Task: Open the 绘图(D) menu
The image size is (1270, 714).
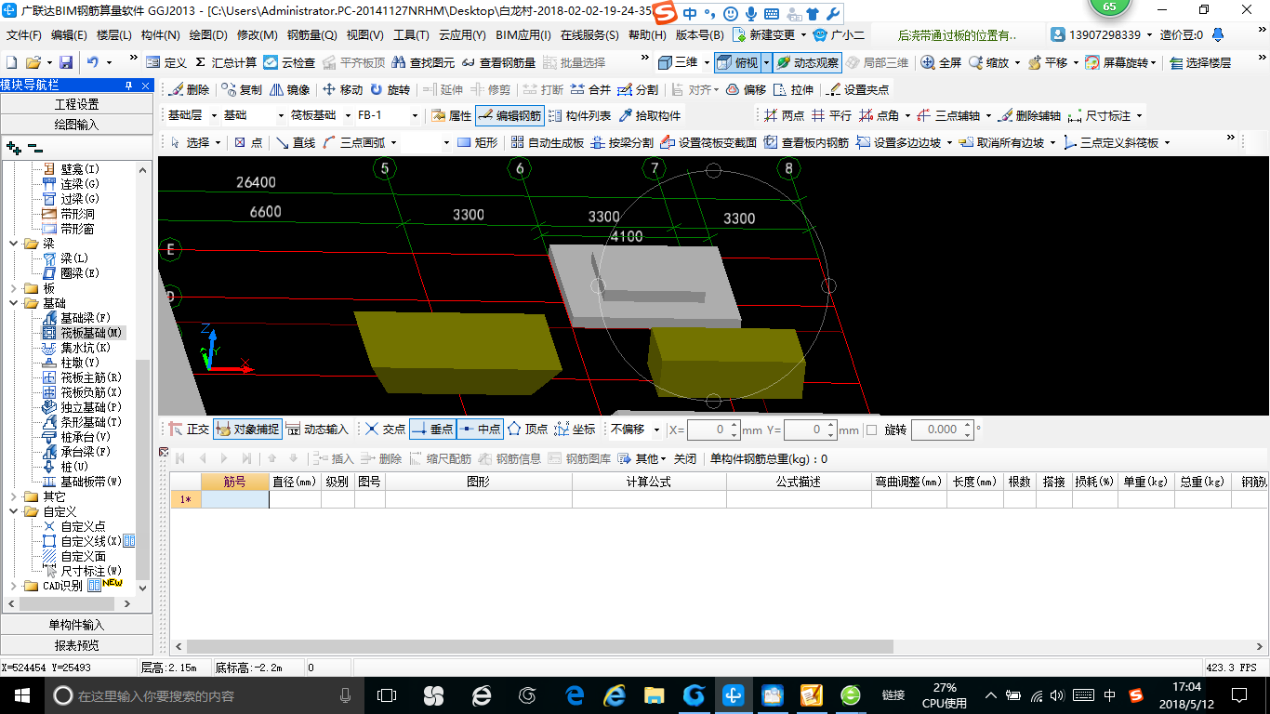Action: [207, 34]
